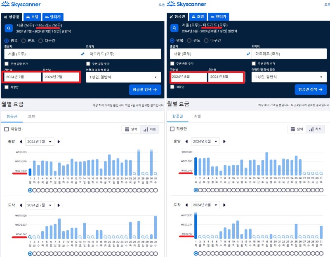Expand the 도착 2024년 8월 month dropdown
Viewport: 330px width, 257px height.
pos(205,205)
